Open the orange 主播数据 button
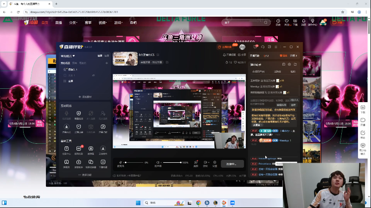Image resolution: width=371 pixels, height=208 pixels. tap(225, 47)
